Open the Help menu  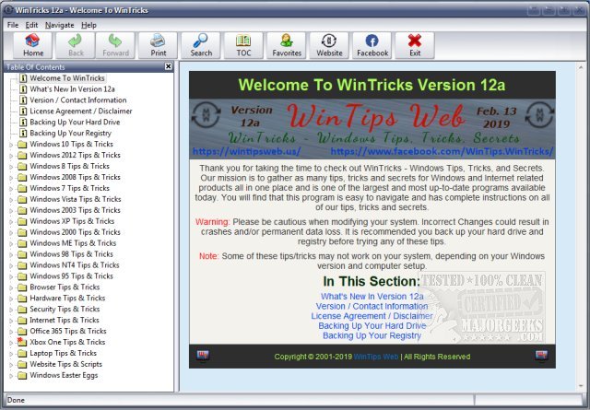coord(88,25)
